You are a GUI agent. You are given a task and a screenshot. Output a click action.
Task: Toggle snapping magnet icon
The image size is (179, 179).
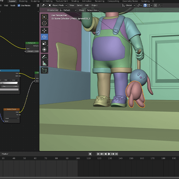[145, 5]
